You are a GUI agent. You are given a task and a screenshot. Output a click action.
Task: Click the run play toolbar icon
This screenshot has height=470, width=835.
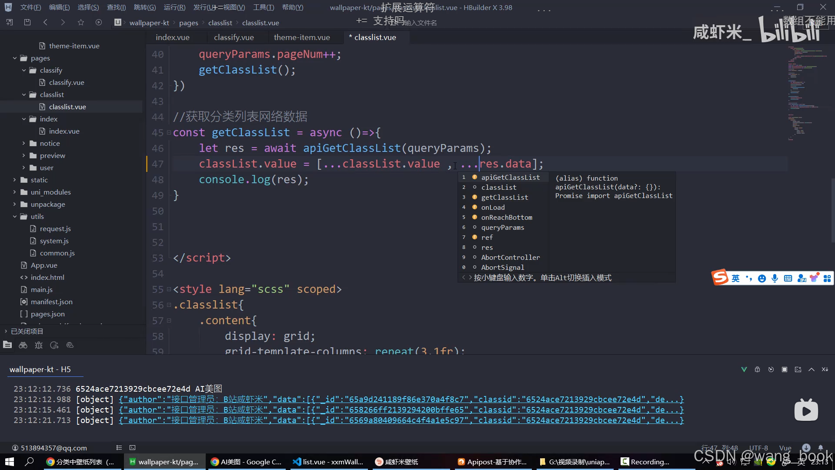99,22
